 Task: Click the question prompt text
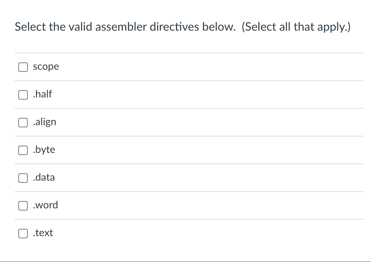point(183,27)
